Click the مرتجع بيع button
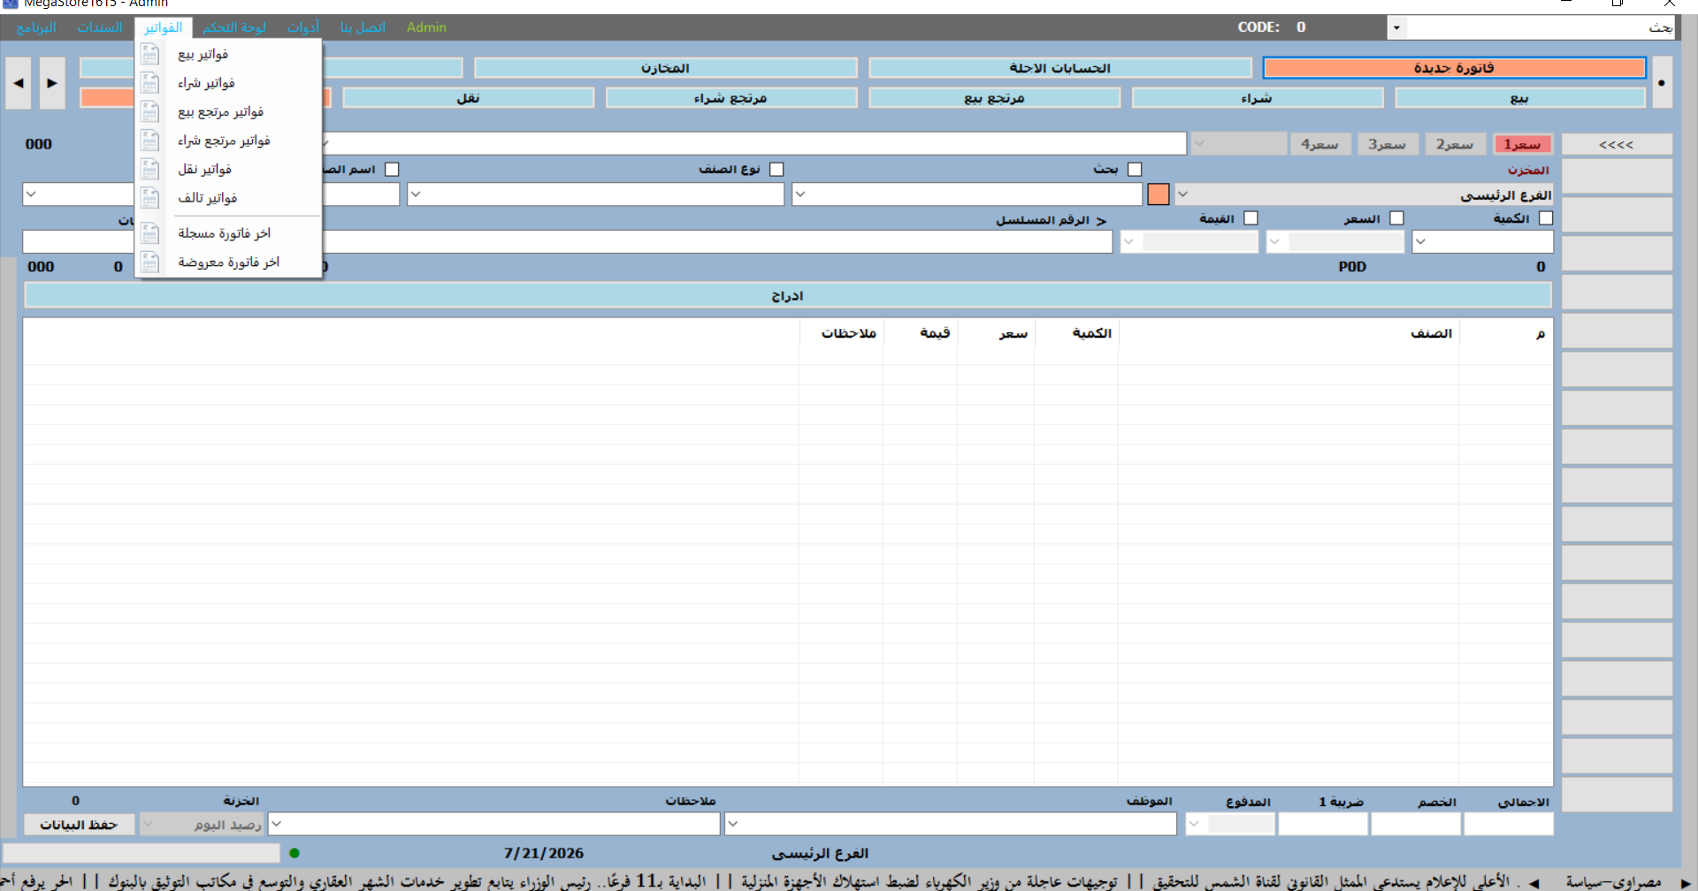The image size is (1698, 891). pyautogui.click(x=995, y=98)
